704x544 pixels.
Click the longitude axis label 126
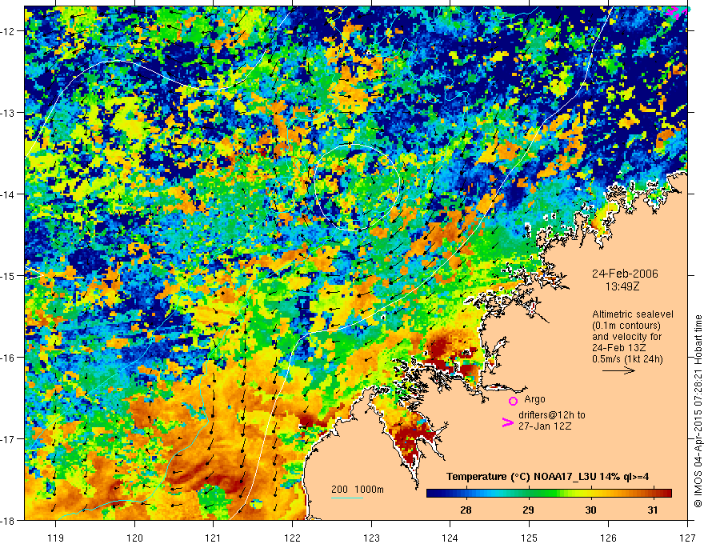(x=608, y=538)
